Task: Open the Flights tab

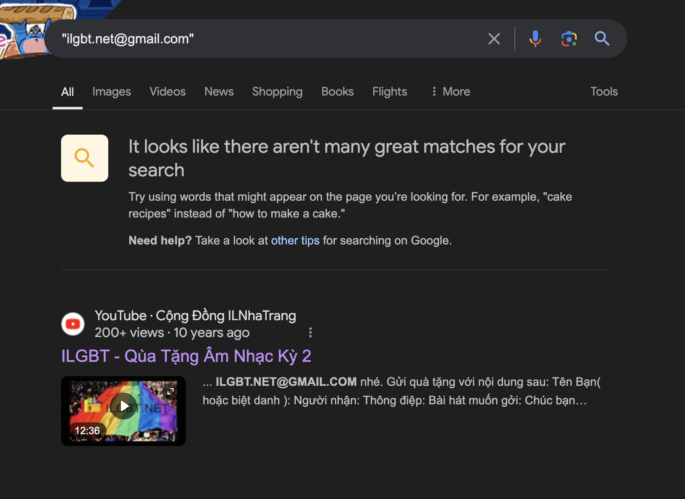Action: (390, 92)
